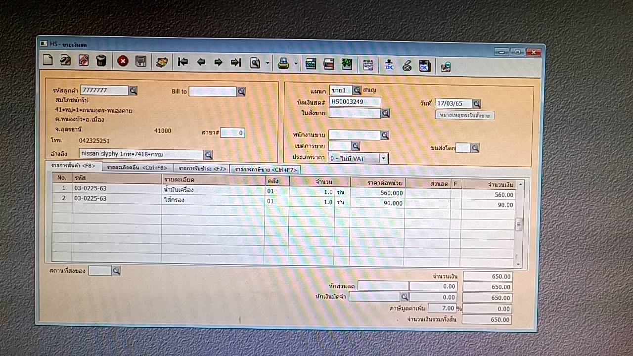Click the stacked books icon in toolbar

click(162, 62)
